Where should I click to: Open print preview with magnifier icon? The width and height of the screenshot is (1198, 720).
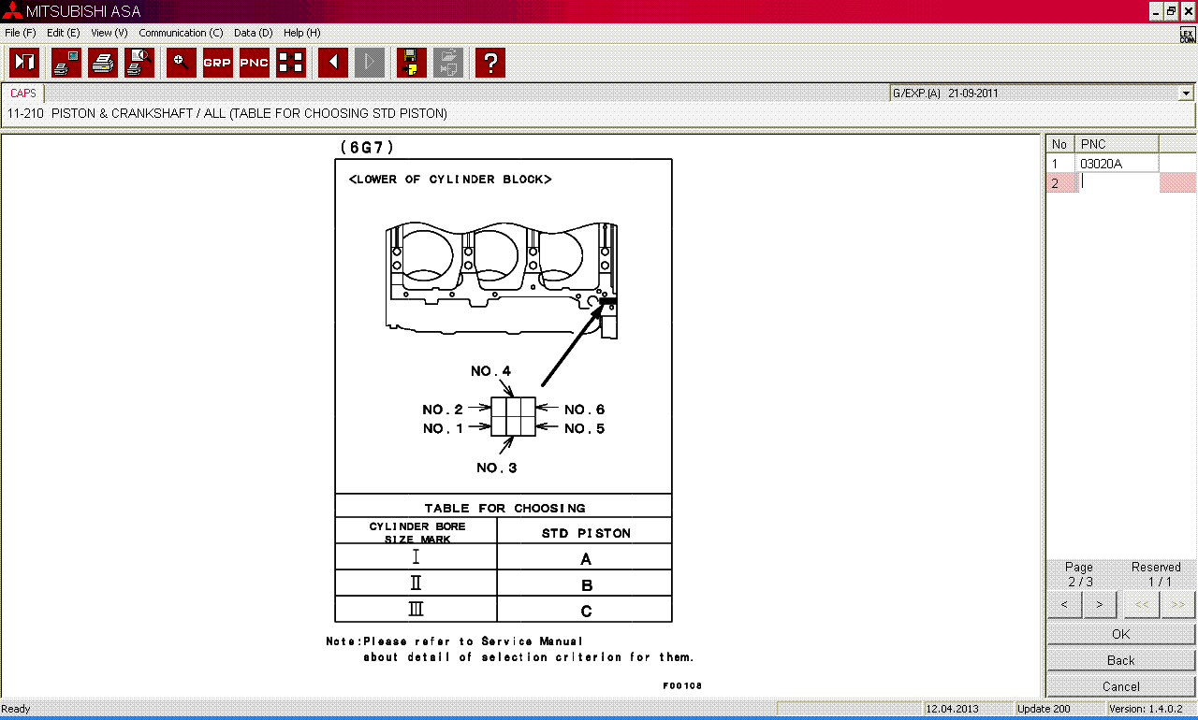click(x=139, y=63)
